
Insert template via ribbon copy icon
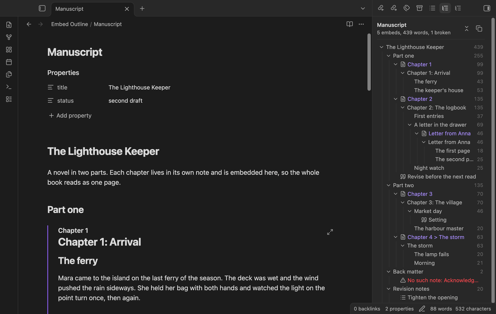(9, 75)
